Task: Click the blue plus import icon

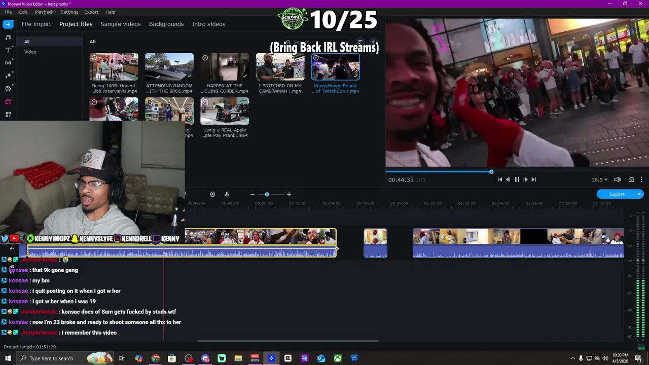Action: 8,24
